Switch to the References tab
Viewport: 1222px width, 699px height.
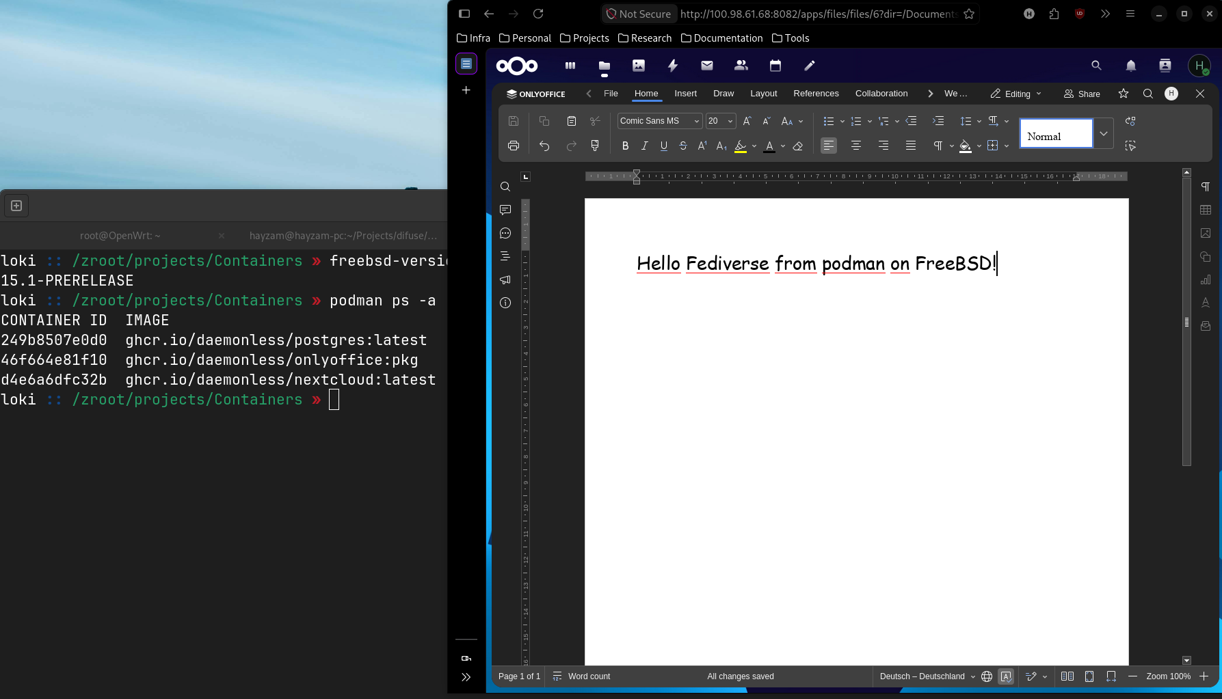816,94
